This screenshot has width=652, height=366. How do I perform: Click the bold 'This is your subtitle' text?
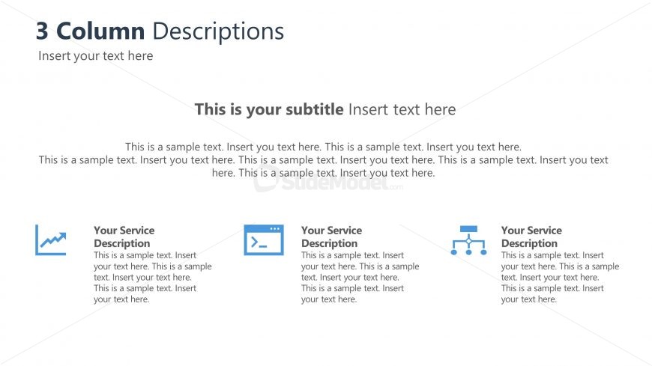(269, 109)
